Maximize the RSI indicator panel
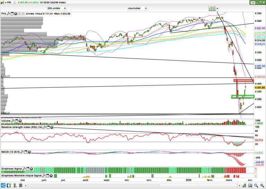 47,127
